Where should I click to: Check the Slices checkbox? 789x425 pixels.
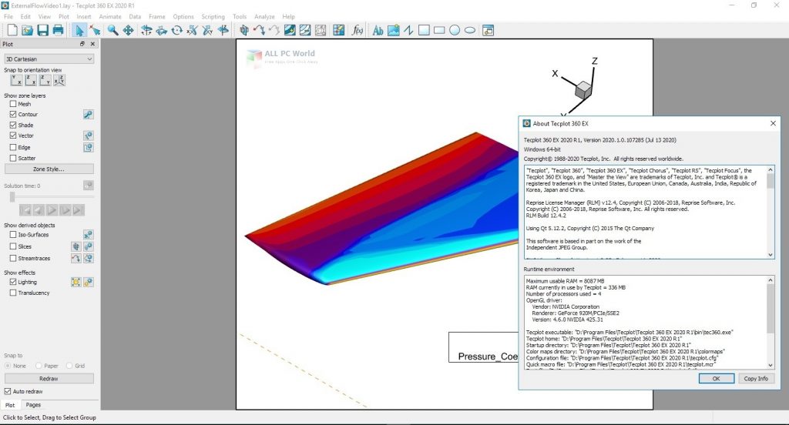13,246
